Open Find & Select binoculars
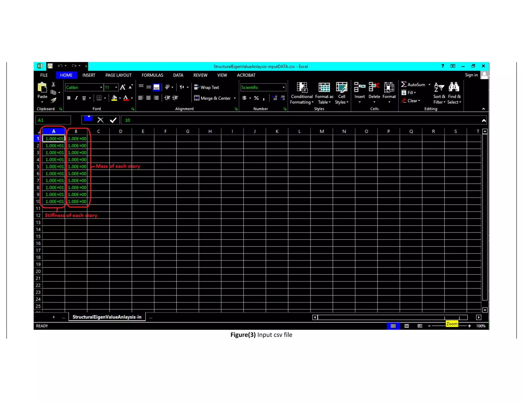The width and height of the screenshot is (523, 404). pyautogui.click(x=454, y=93)
